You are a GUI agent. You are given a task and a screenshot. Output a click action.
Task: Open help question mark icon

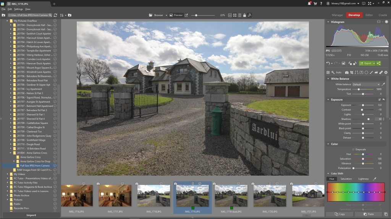321,3
